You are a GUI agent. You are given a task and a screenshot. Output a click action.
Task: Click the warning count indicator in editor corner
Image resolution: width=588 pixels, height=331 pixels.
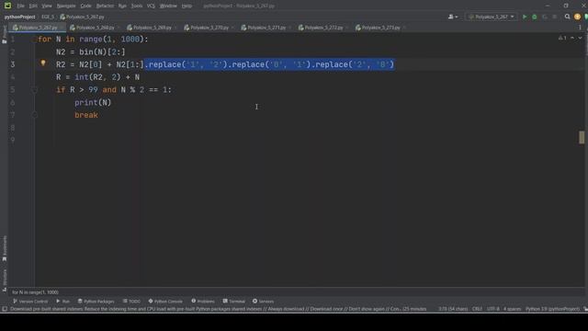562,38
